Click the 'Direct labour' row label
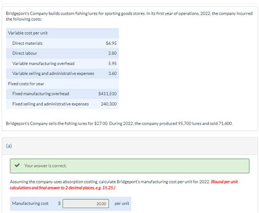 click(x=25, y=53)
